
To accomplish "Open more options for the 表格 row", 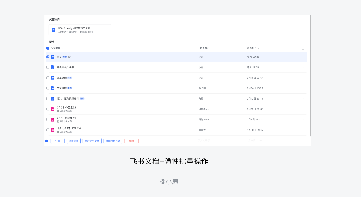I will click(303, 57).
